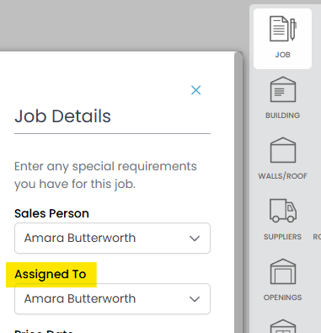Screen dimensions: 321x333
Task: Click the highlighted Assigned To label
Action: pyautogui.click(x=51, y=274)
